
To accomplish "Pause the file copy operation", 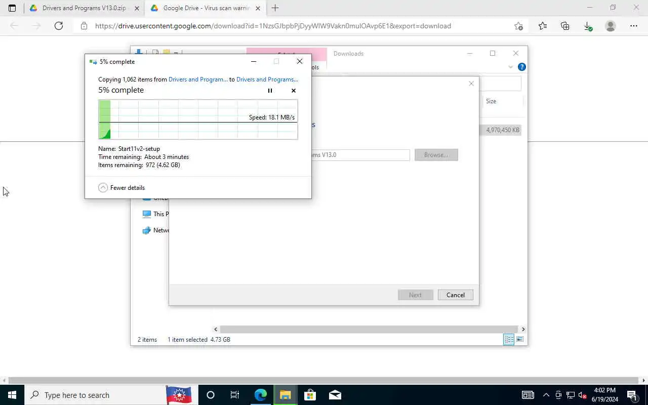I will point(270,91).
